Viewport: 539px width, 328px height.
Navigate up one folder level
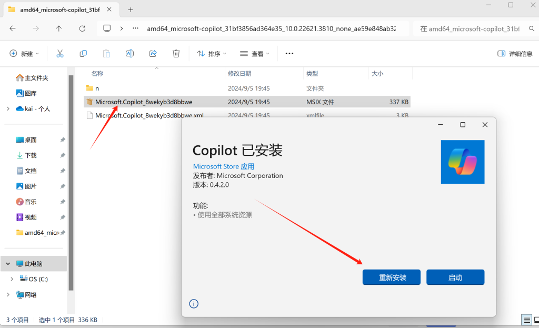(x=58, y=29)
